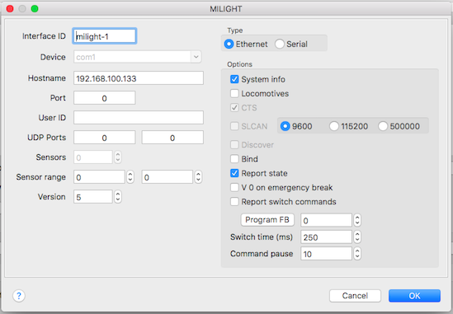This screenshot has height=314, width=453.
Task: Select the 115200 baud rate option
Action: [334, 126]
